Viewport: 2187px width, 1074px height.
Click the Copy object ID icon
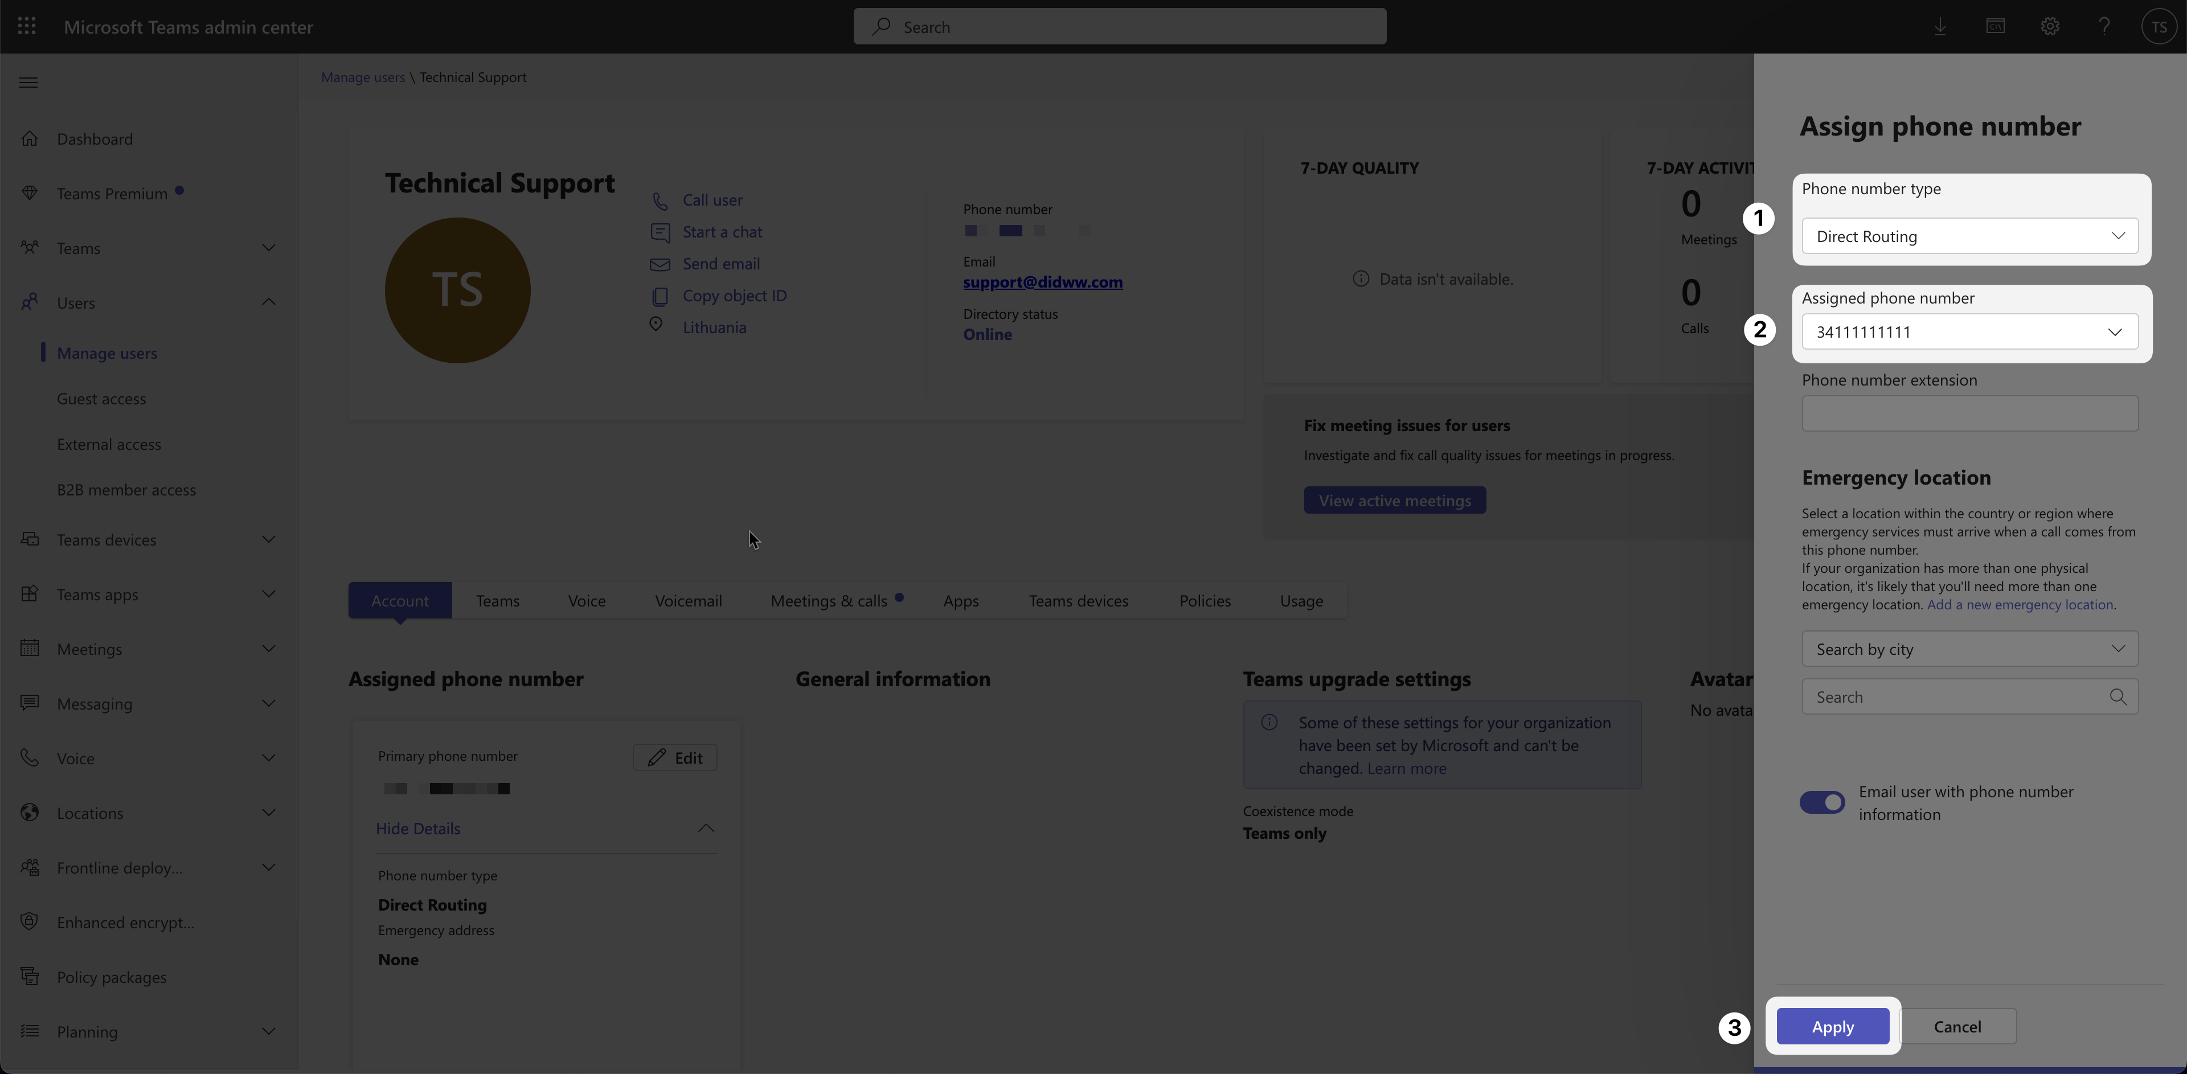(x=660, y=296)
